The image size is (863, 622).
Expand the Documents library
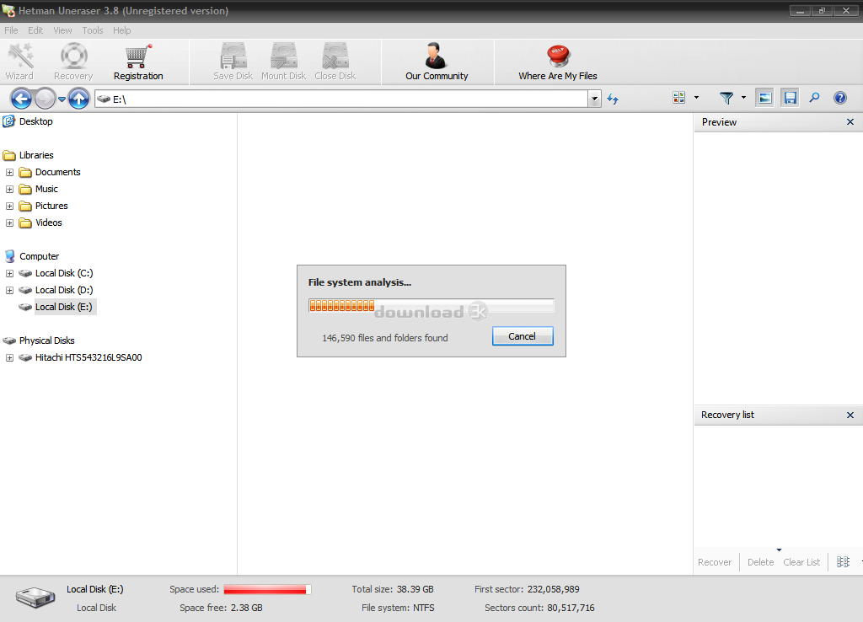(9, 172)
